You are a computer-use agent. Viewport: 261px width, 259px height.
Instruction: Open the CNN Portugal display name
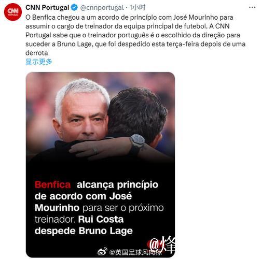point(47,7)
